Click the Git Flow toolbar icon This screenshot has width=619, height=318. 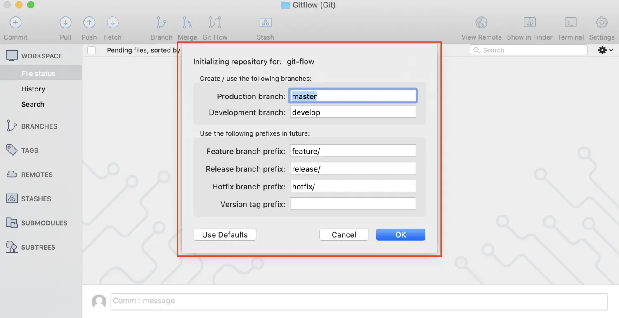(215, 23)
